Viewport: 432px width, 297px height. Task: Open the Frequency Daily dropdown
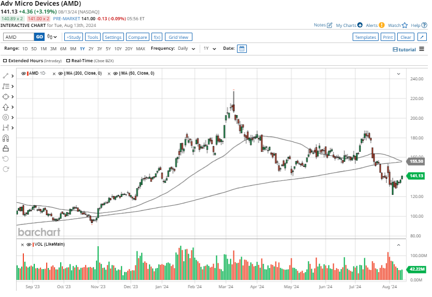click(x=185, y=49)
